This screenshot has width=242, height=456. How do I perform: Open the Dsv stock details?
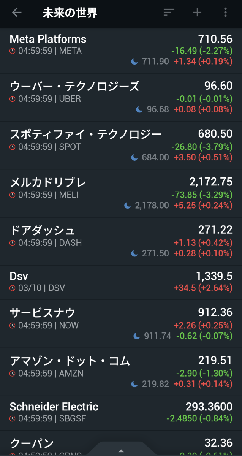pyautogui.click(x=19, y=276)
